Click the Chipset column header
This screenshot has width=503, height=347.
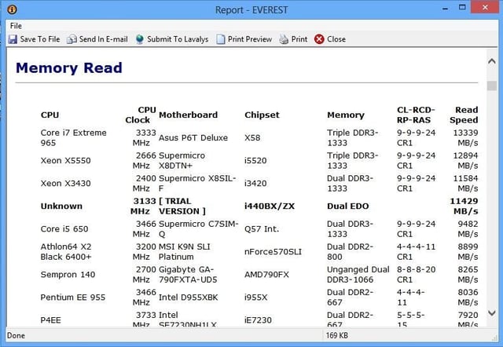point(262,115)
